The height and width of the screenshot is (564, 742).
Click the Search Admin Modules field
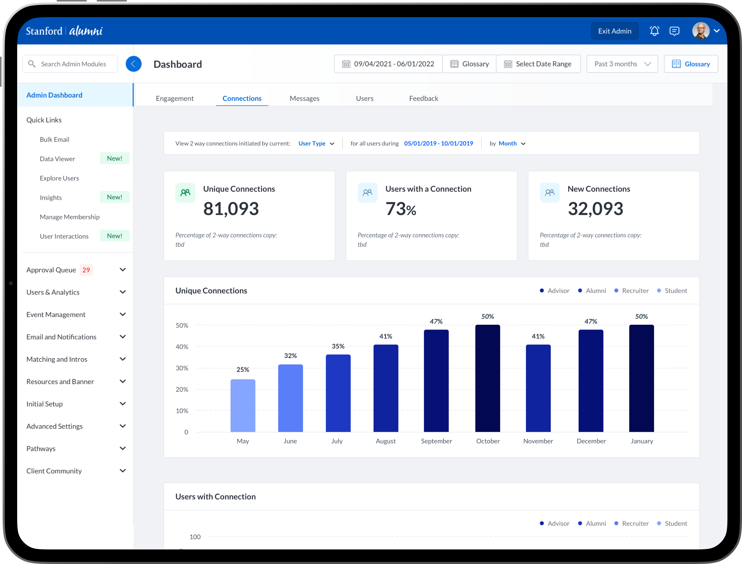point(74,64)
